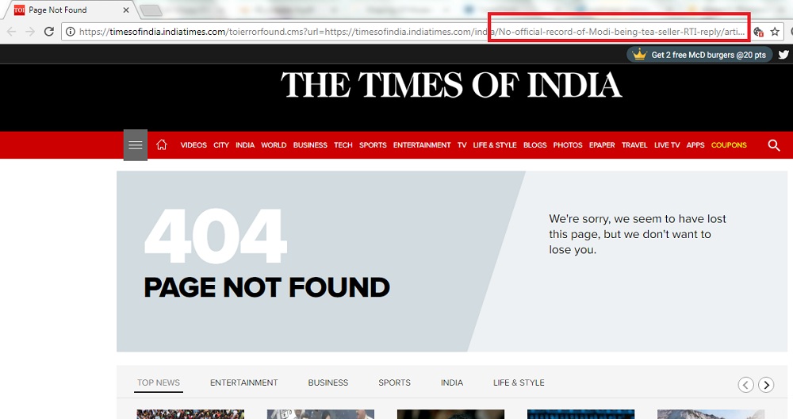Click the 404 Page Not Found heading
This screenshot has width=793, height=419.
point(266,253)
